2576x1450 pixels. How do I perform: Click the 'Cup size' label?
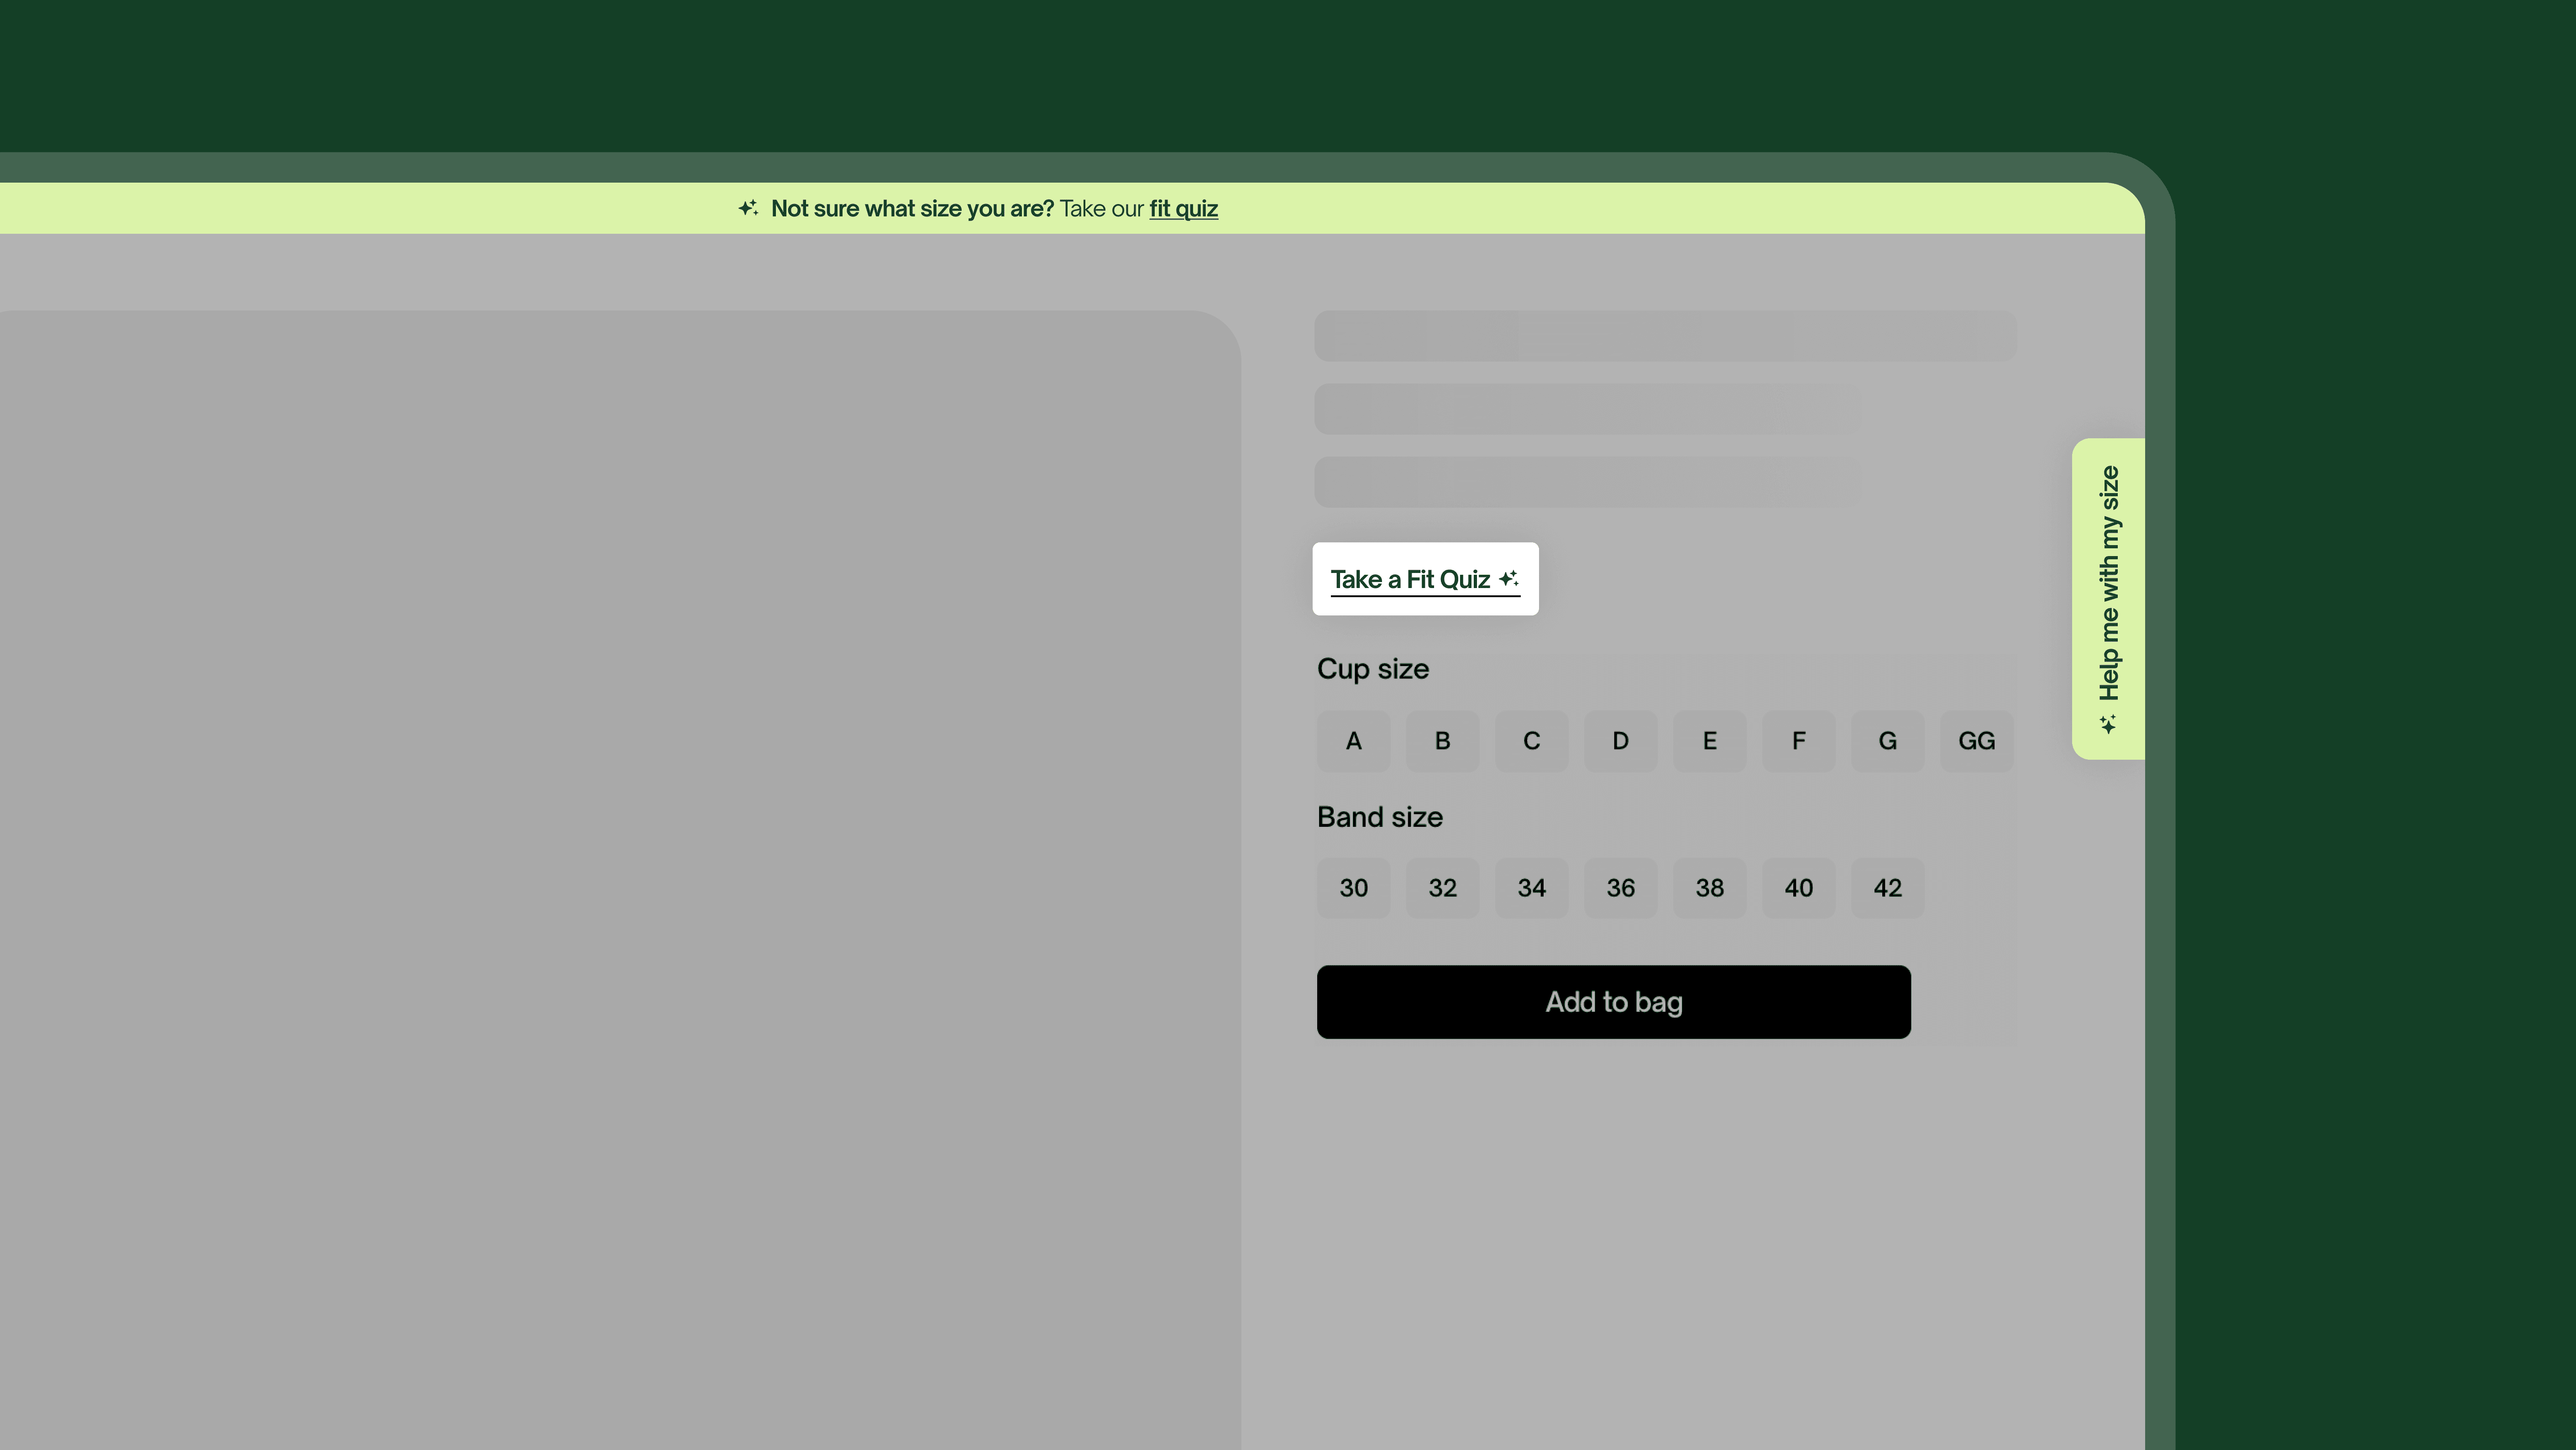[1372, 669]
